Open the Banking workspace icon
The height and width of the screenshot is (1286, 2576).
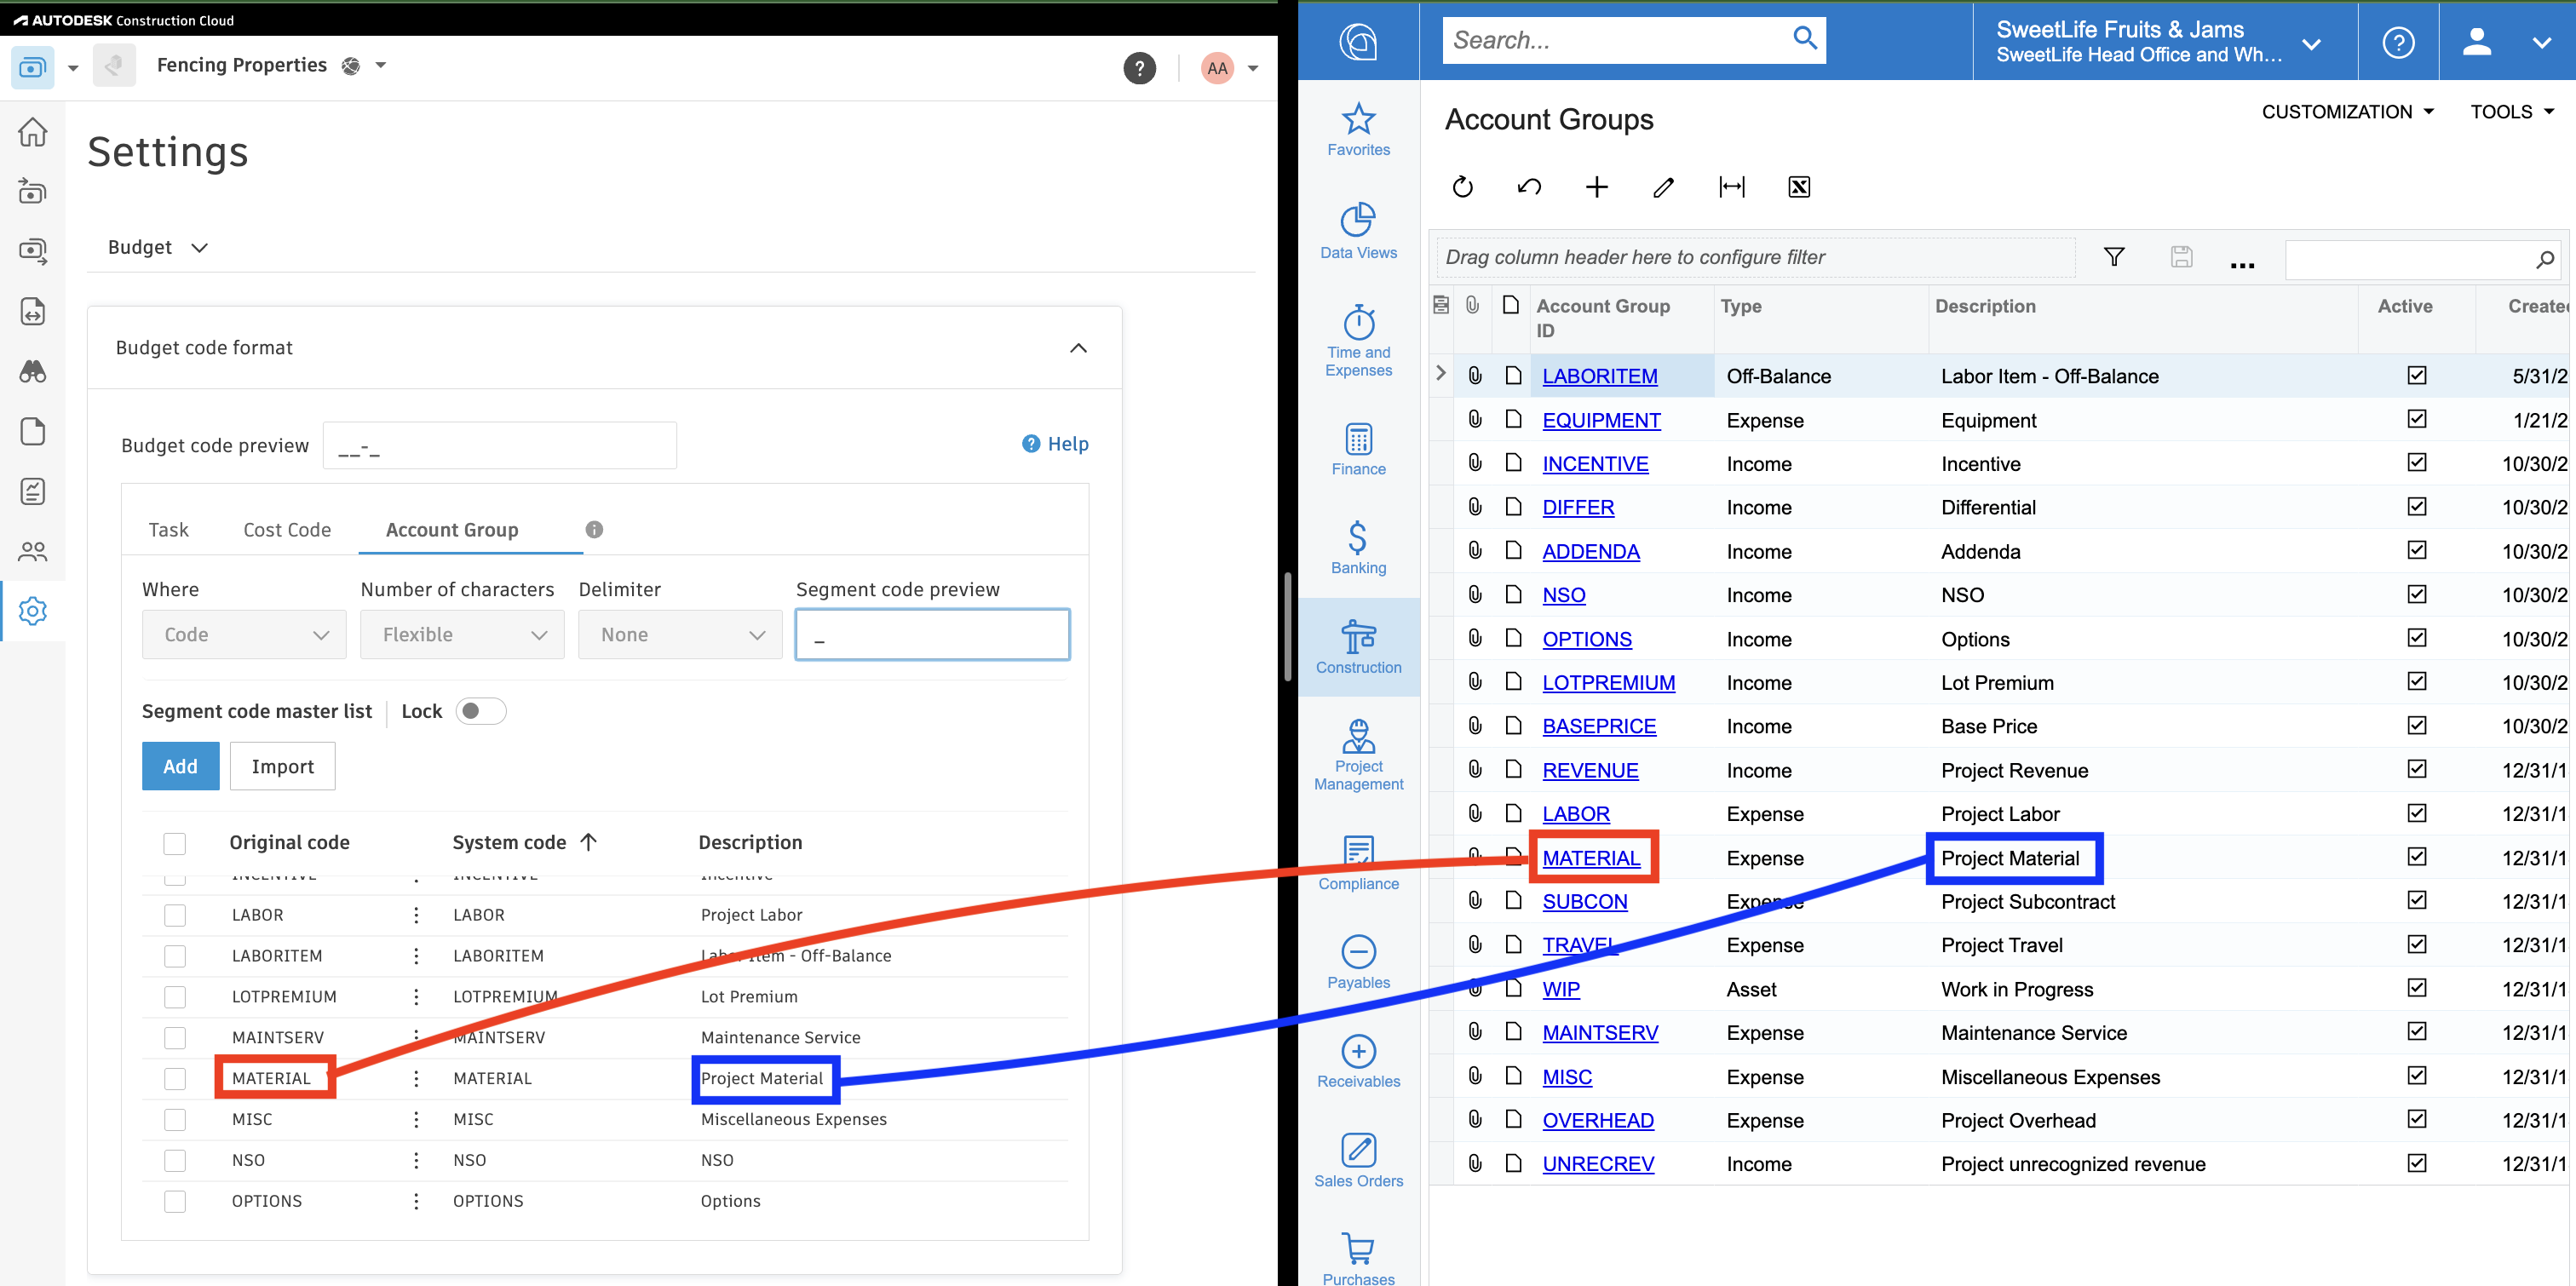point(1358,547)
